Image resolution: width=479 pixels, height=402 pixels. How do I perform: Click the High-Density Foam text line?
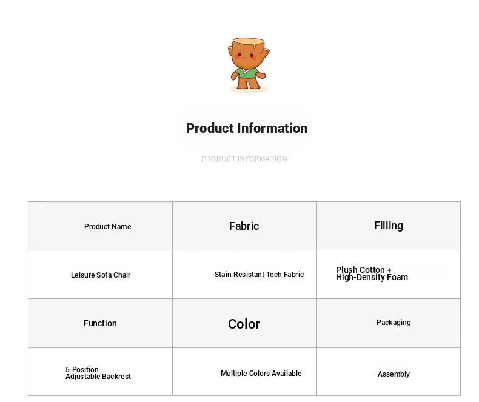coord(372,278)
